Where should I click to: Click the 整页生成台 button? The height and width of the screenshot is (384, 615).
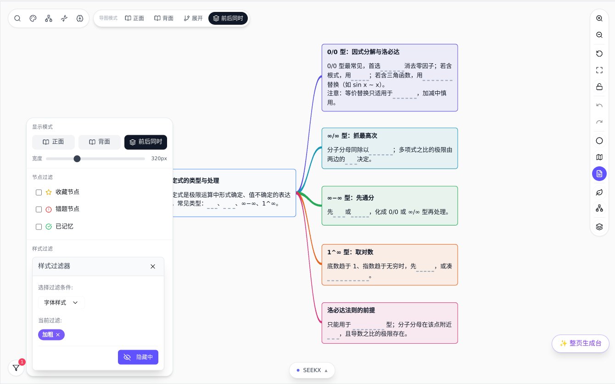581,343
